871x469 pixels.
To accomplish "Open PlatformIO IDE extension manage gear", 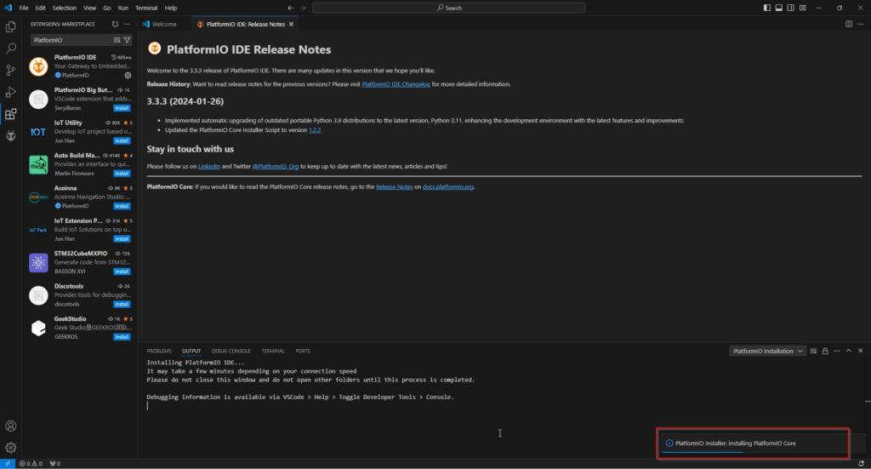I will 128,75.
